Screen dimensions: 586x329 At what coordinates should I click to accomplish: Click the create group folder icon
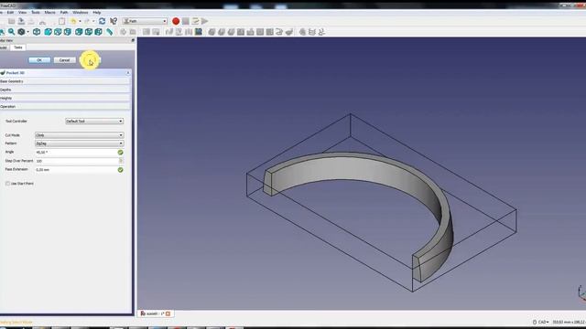tap(133, 32)
